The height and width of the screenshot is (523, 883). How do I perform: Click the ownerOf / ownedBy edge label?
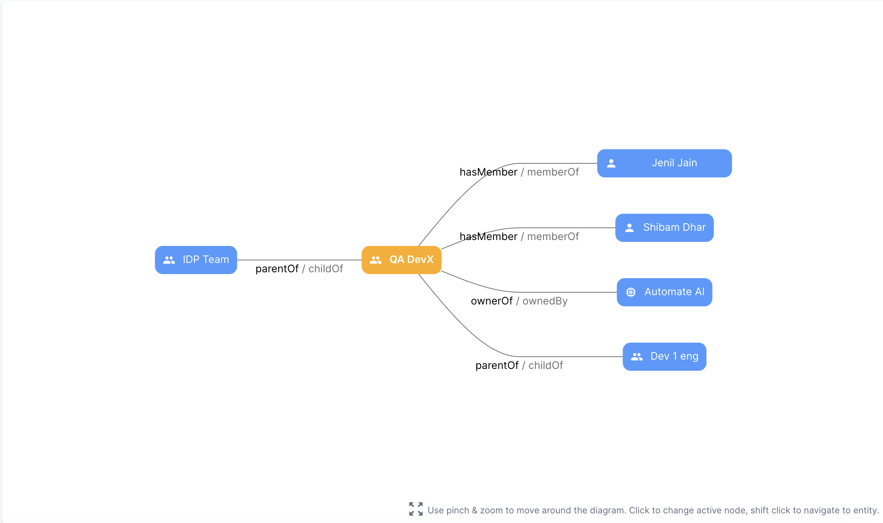point(519,301)
